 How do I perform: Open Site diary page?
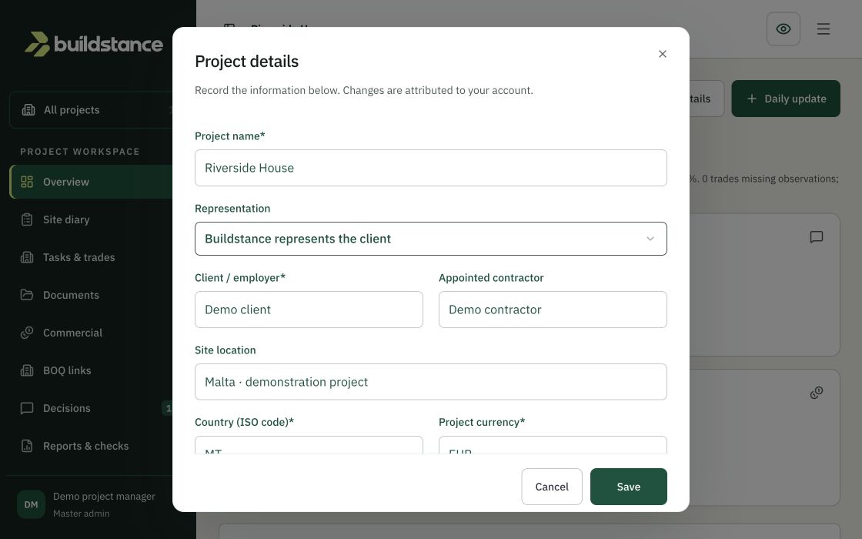[x=92, y=219]
